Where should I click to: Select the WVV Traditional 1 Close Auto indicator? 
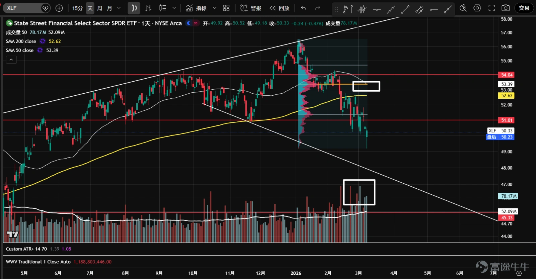tap(38, 262)
